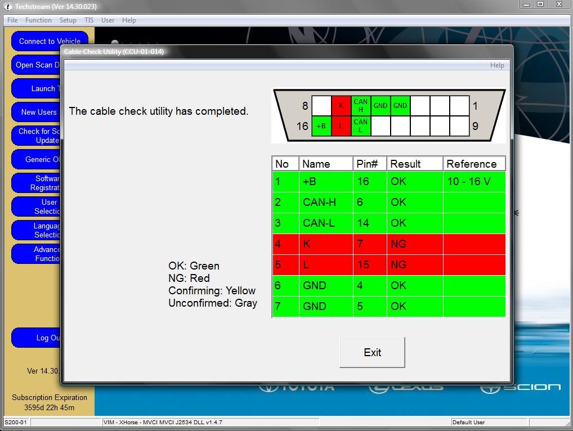Screen dimensions: 573x431
Task: Open the Setup menu
Action: [x=68, y=20]
